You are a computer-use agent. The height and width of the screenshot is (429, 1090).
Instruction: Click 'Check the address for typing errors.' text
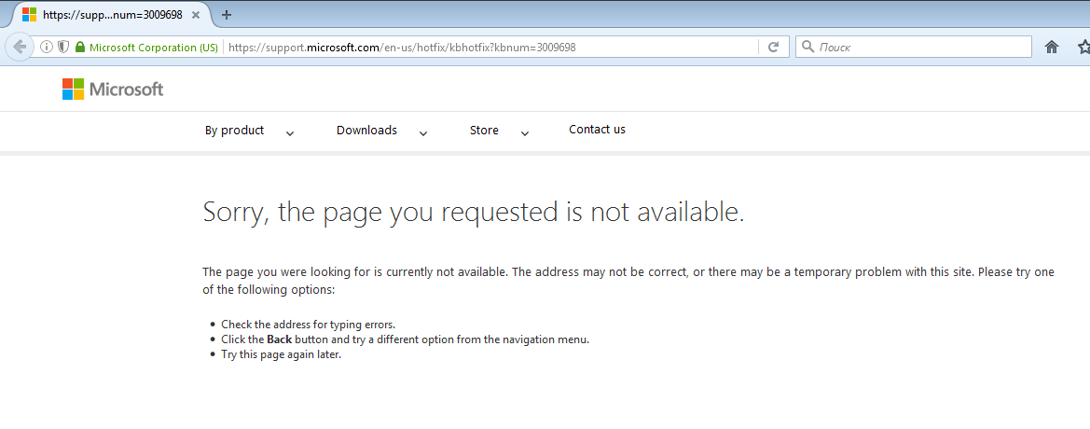308,324
